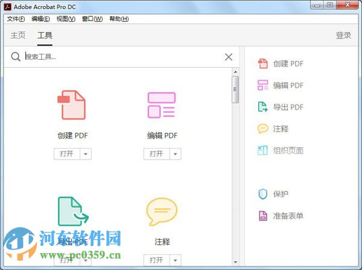Click 打开 button under 注释
Screen dimensions: 362x270
point(156,260)
